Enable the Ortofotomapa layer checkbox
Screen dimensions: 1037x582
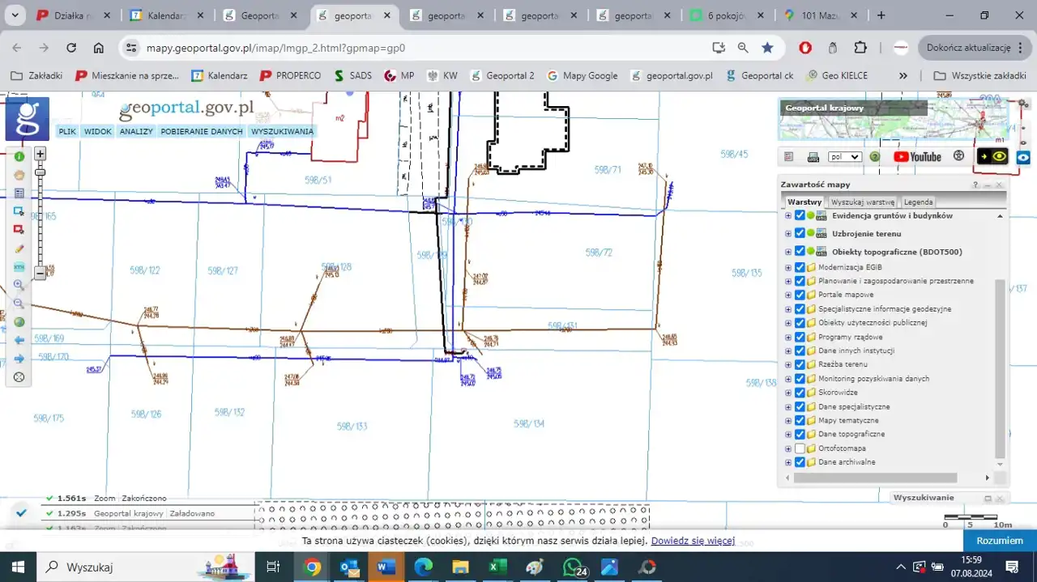coord(800,448)
